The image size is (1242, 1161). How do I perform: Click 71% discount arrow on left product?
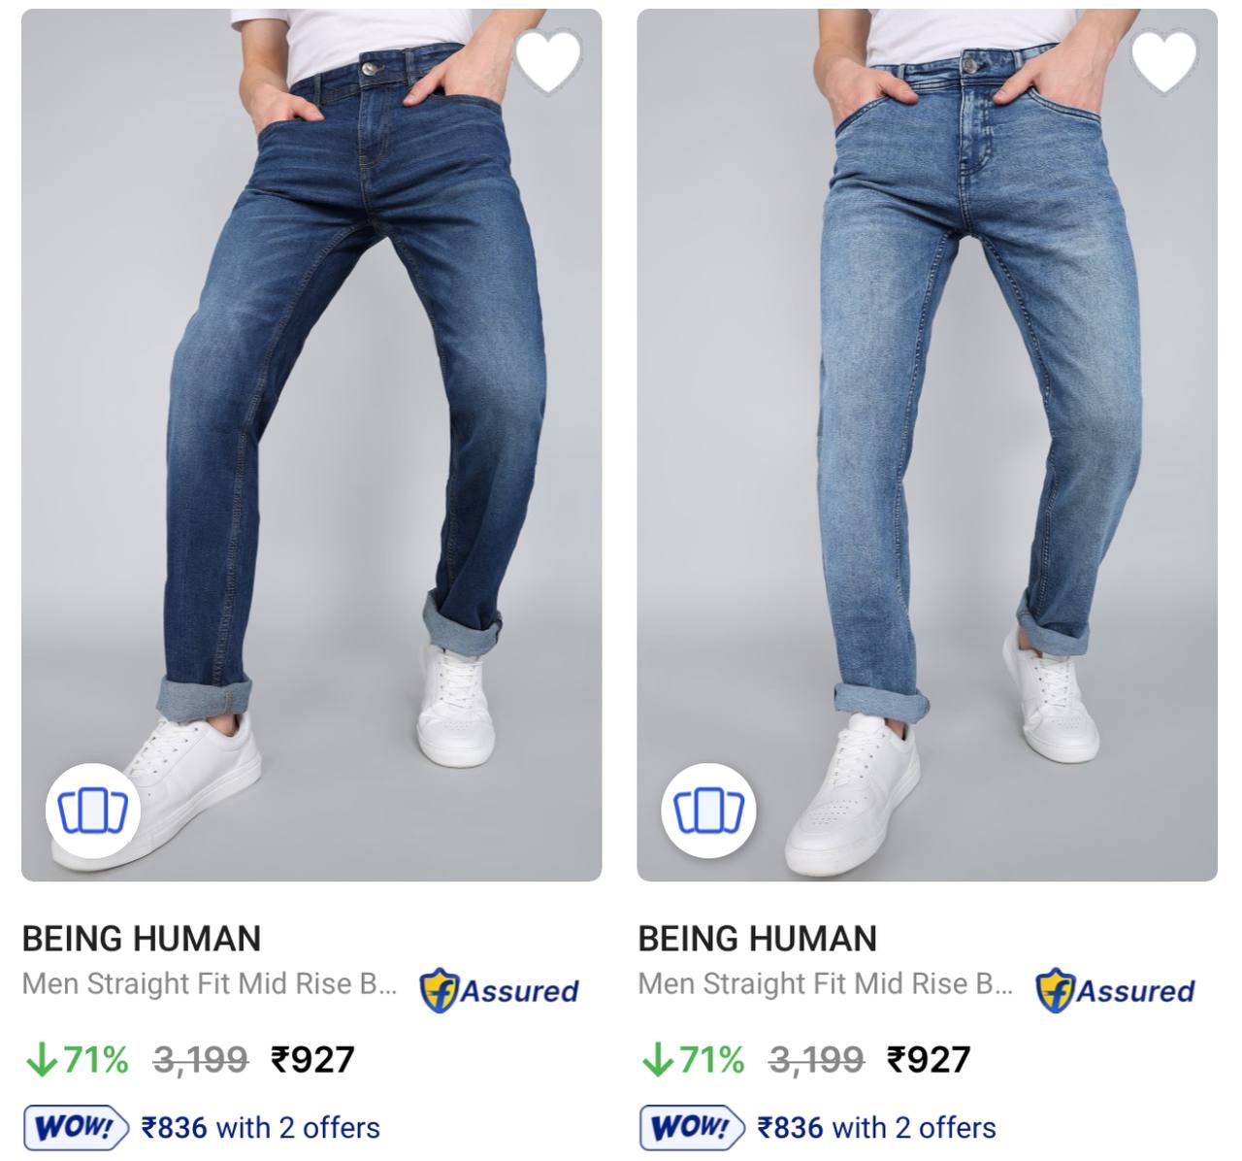click(41, 1059)
